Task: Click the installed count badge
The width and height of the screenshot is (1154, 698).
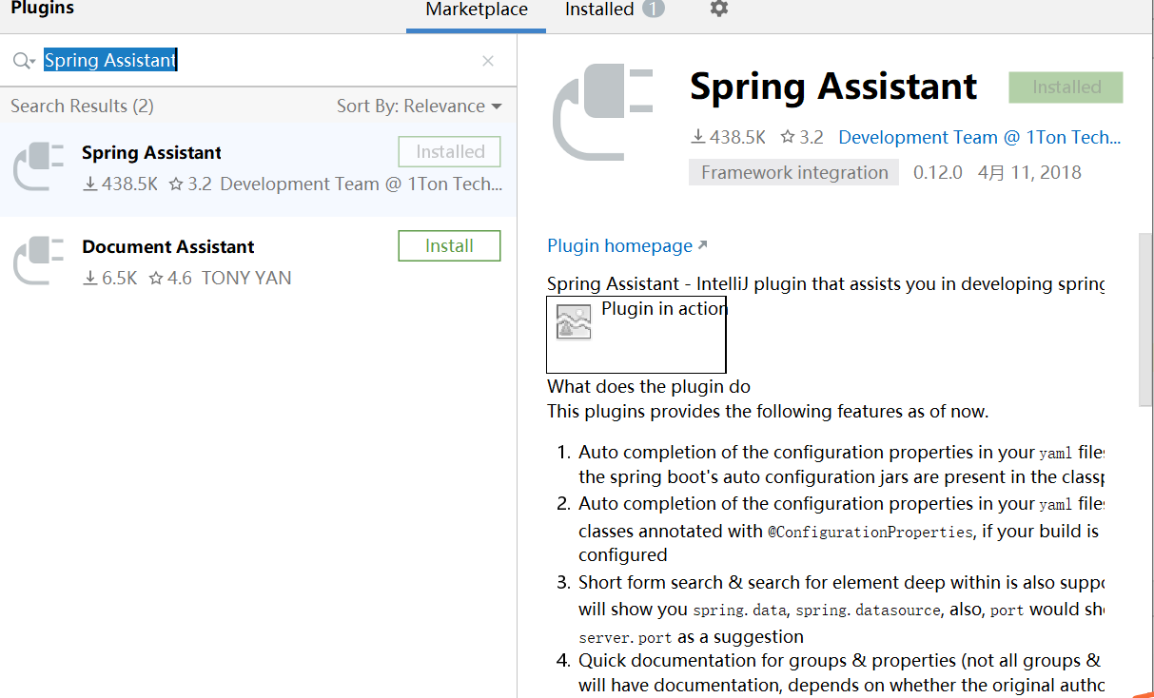Action: [654, 9]
